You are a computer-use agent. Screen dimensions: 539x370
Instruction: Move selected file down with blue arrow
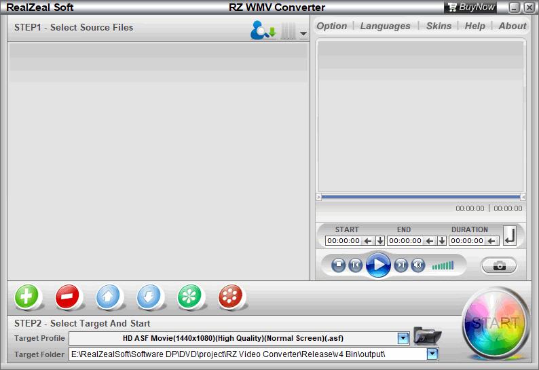coord(148,296)
